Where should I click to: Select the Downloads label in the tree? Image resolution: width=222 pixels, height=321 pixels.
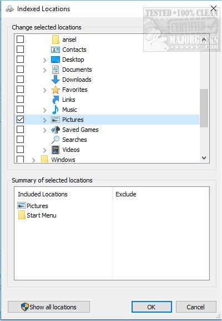77,80
